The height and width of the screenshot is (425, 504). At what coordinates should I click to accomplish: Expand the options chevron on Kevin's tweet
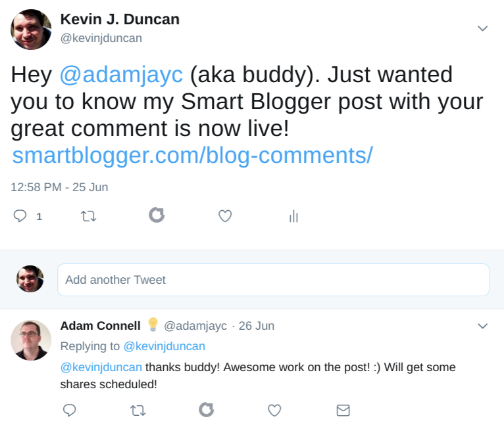pos(482,28)
